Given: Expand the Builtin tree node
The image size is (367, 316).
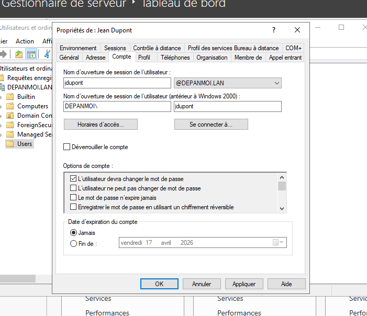Looking at the screenshot, I should 1,97.
